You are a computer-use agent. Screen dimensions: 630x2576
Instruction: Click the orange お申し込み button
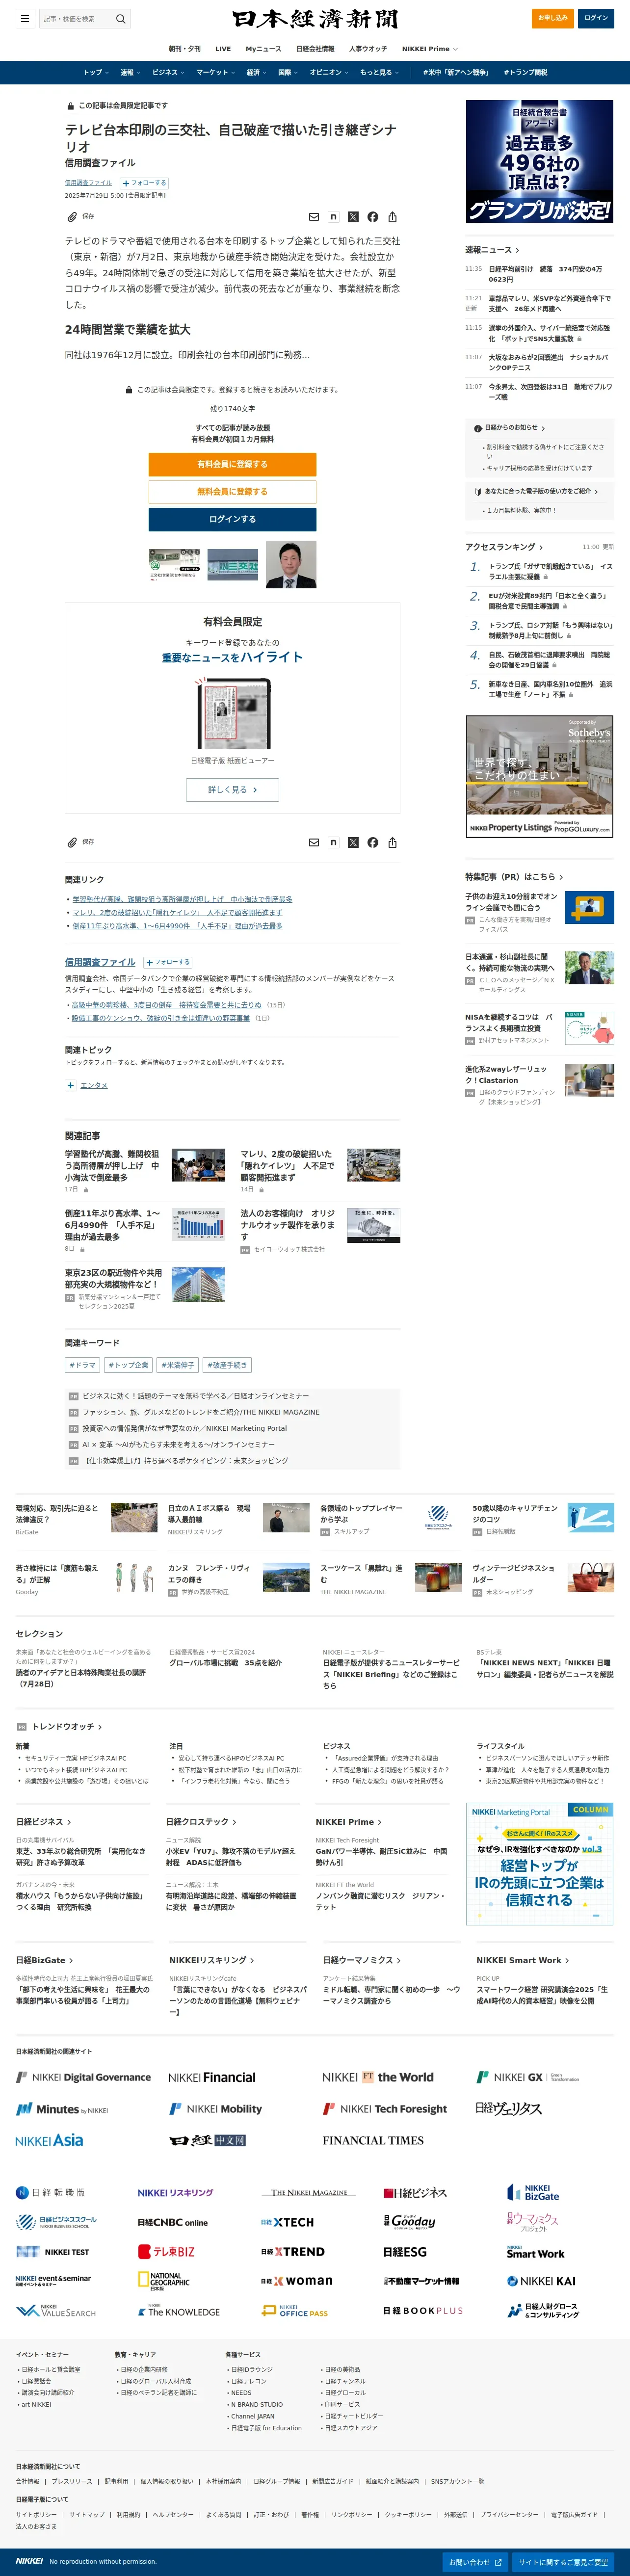click(x=552, y=17)
